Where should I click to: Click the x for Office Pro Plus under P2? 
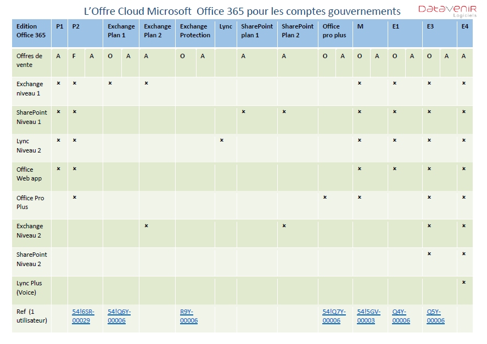click(75, 198)
